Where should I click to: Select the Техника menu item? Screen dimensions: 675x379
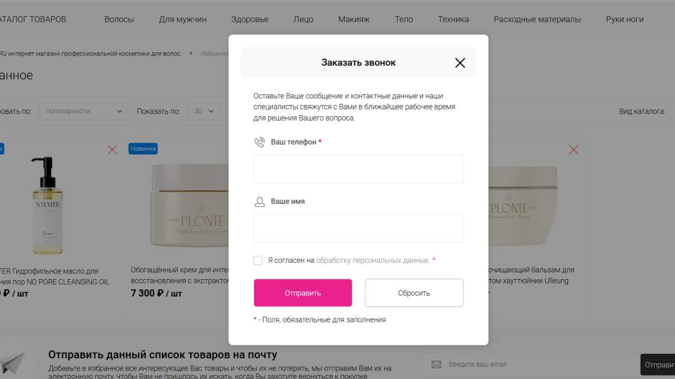[453, 19]
